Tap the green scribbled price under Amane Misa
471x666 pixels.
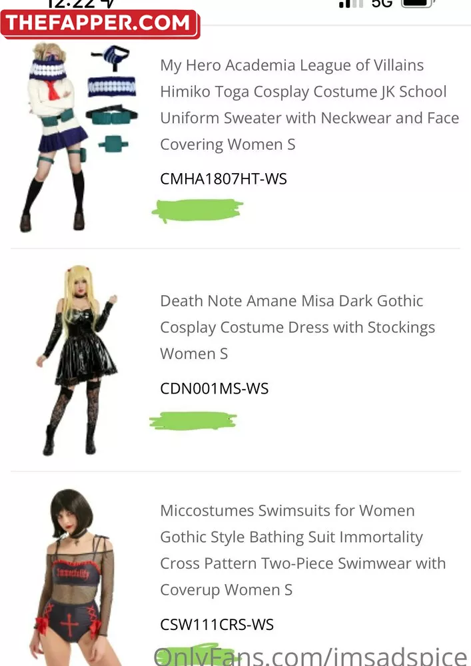pyautogui.click(x=193, y=421)
